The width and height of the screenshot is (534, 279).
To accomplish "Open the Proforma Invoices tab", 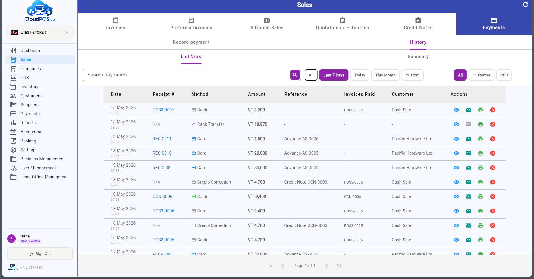I will 191,24.
